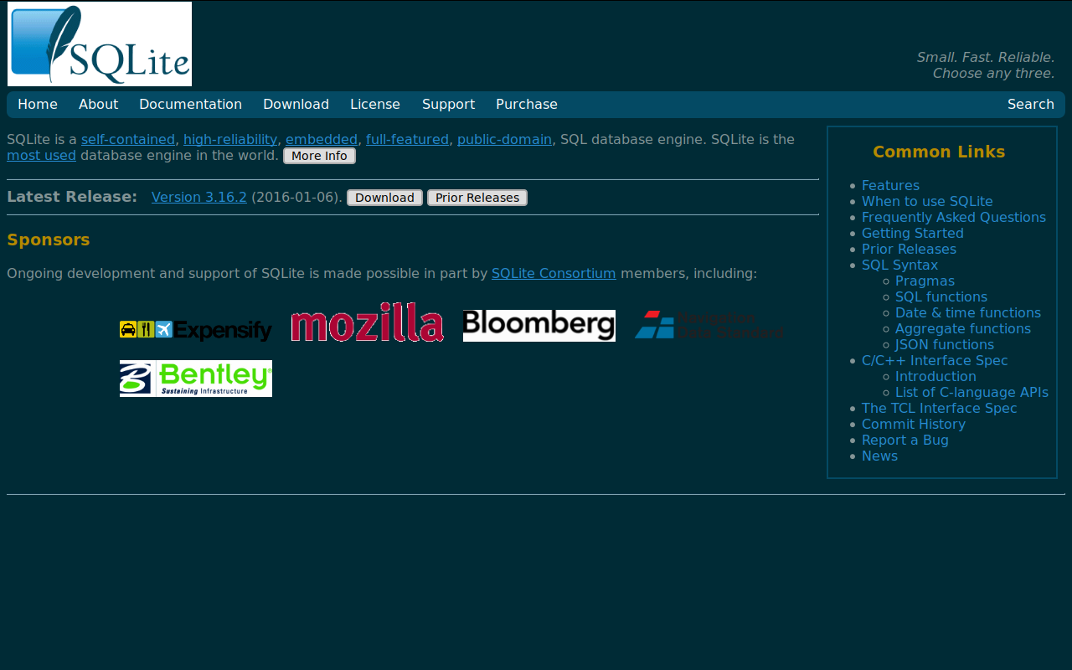Follow the SQLite Consortium link
The width and height of the screenshot is (1072, 670).
[x=554, y=272]
